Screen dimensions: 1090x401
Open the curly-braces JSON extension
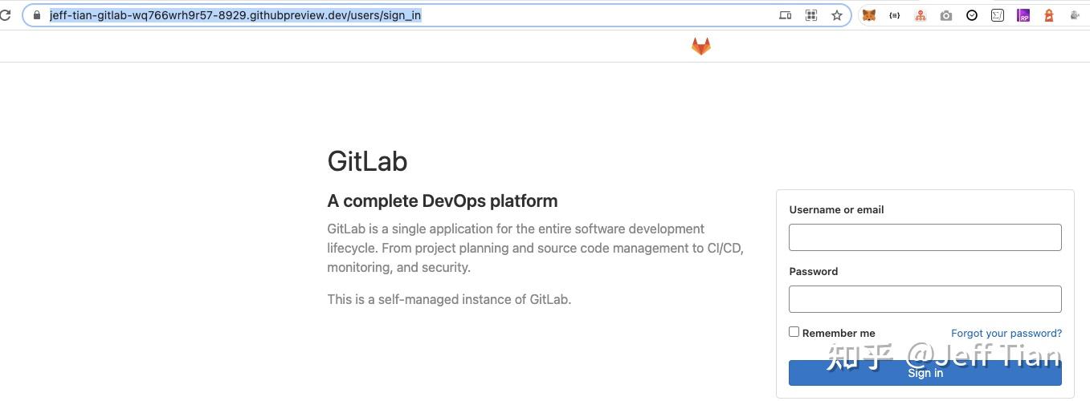coord(895,15)
